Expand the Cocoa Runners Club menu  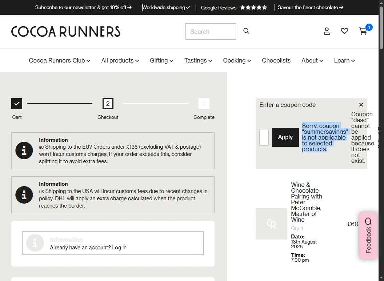tap(60, 60)
